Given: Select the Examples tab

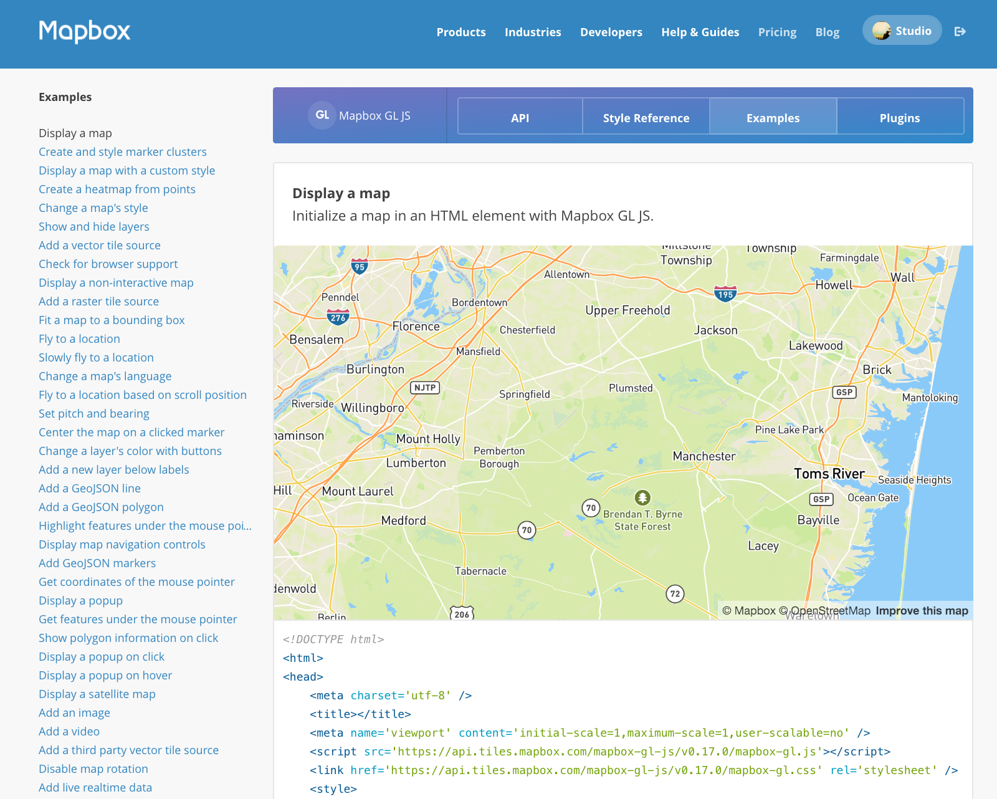Looking at the screenshot, I should click(x=773, y=116).
